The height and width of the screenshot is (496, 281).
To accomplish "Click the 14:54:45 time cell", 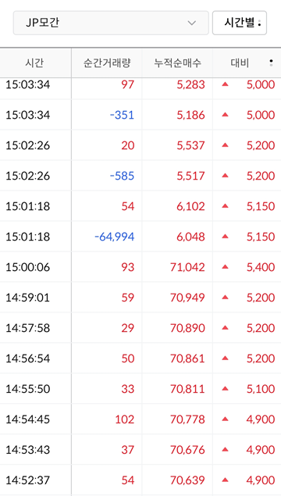I will tap(28, 419).
